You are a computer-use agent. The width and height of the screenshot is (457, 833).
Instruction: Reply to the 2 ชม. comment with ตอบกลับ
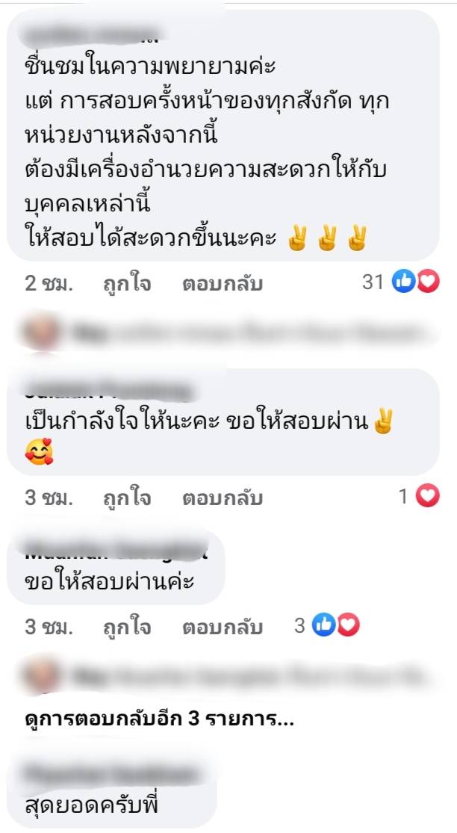pyautogui.click(x=223, y=284)
